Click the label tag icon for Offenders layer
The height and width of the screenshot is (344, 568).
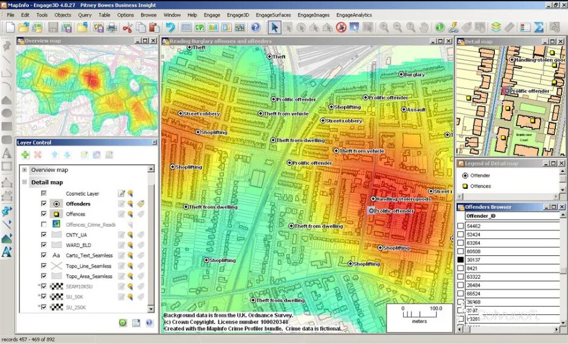[x=141, y=203]
